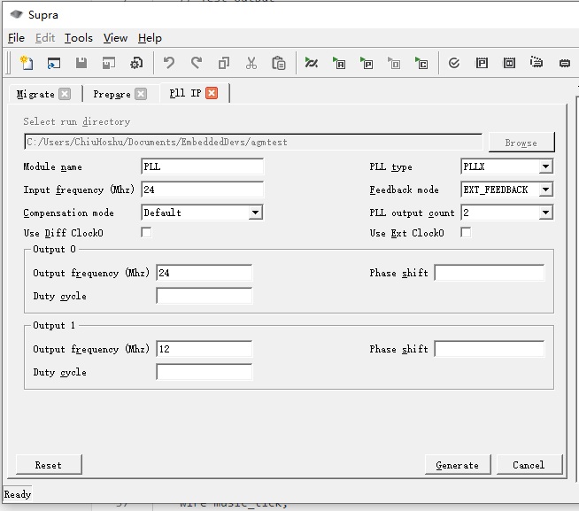The height and width of the screenshot is (511, 579).
Task: Close the Prepare tab
Action: [141, 94]
